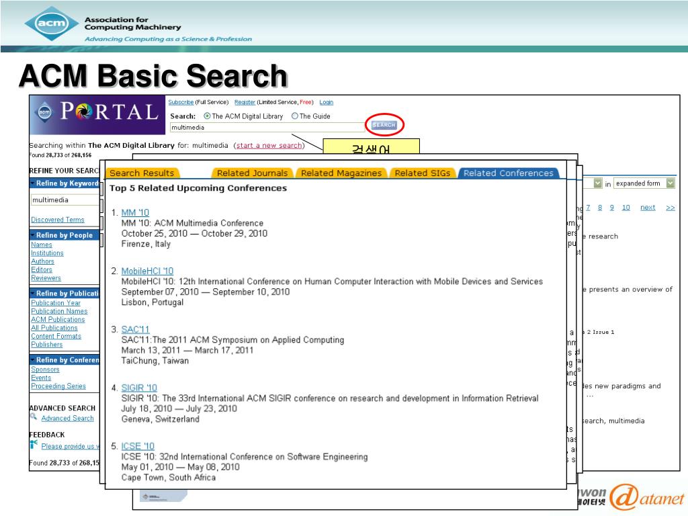Refine by Publication Names

pos(59,311)
